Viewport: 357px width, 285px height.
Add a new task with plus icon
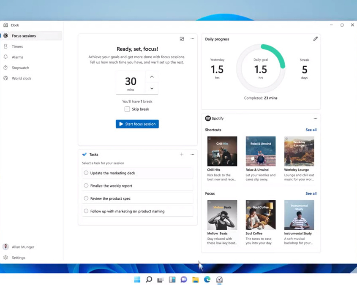point(182,155)
